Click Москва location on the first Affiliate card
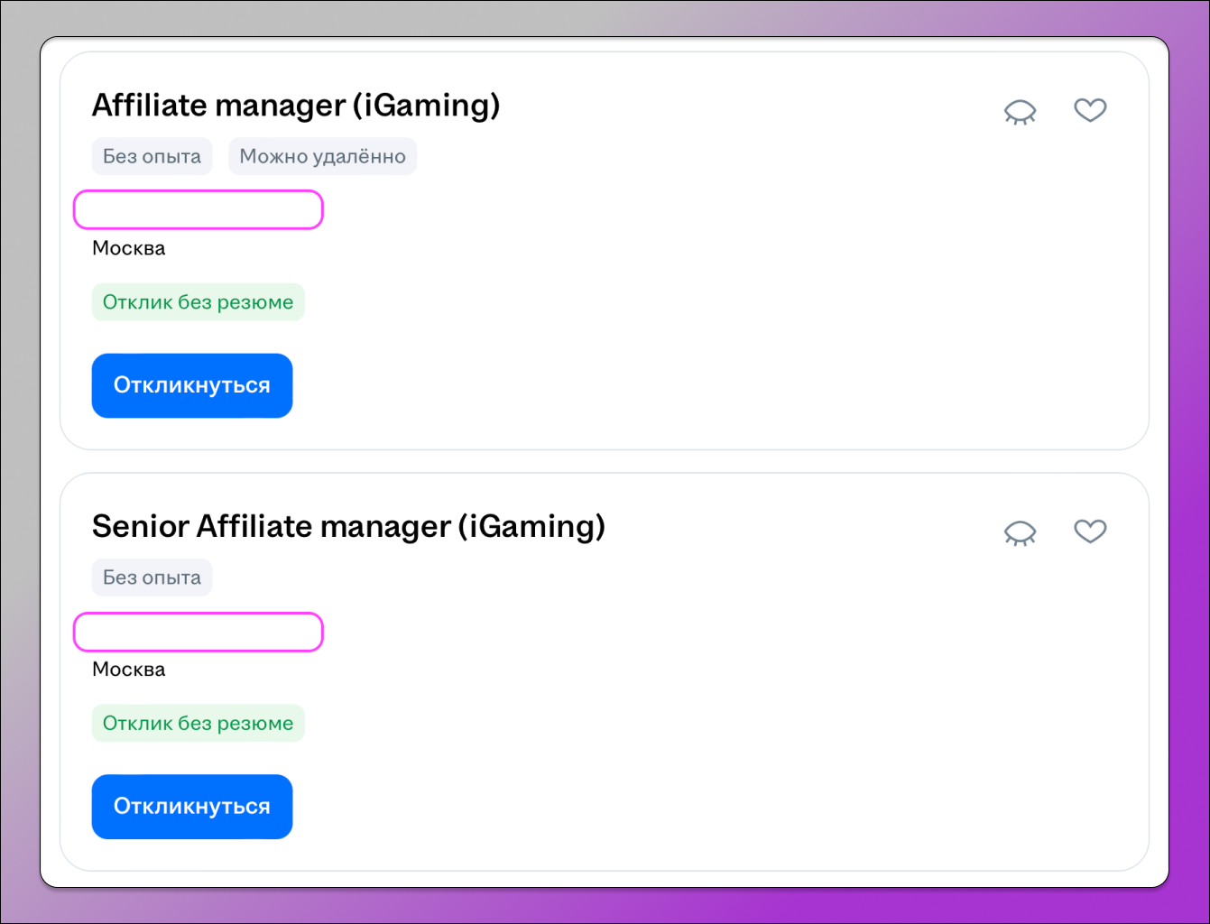The width and height of the screenshot is (1210, 924). (x=129, y=249)
